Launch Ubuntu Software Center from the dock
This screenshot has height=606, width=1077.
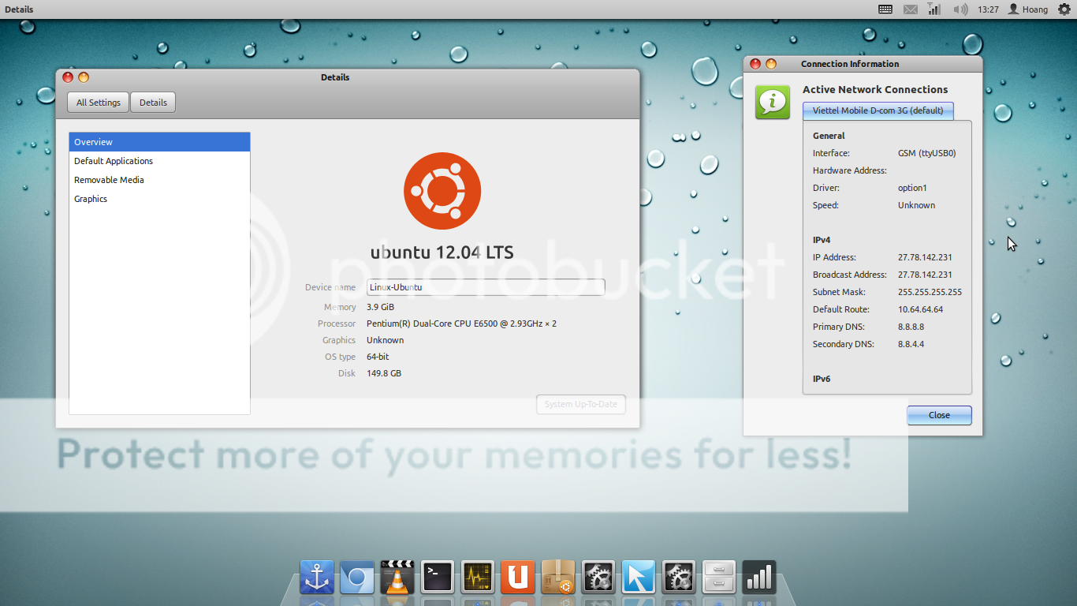pos(558,578)
